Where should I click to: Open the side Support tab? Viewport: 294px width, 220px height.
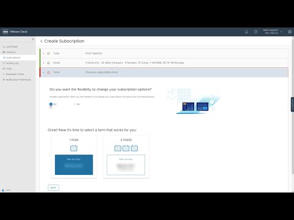tap(292, 105)
